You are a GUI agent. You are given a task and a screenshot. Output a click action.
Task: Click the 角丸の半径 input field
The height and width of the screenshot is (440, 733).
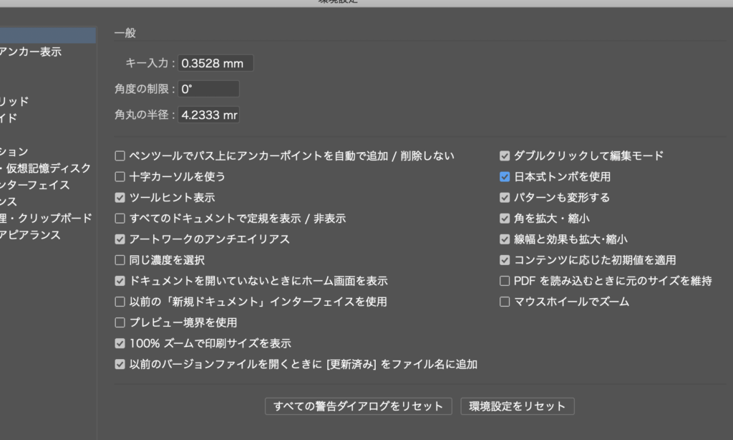(x=208, y=115)
